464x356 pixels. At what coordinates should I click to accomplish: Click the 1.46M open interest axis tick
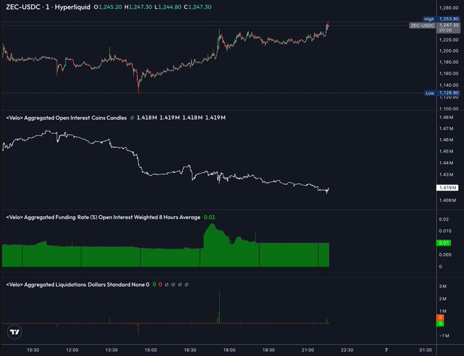coord(446,140)
